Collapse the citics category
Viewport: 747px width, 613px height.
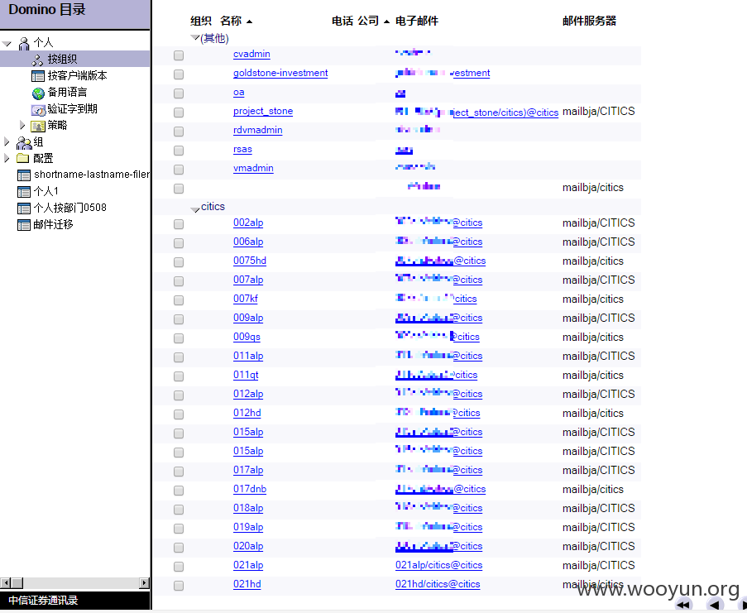point(195,209)
